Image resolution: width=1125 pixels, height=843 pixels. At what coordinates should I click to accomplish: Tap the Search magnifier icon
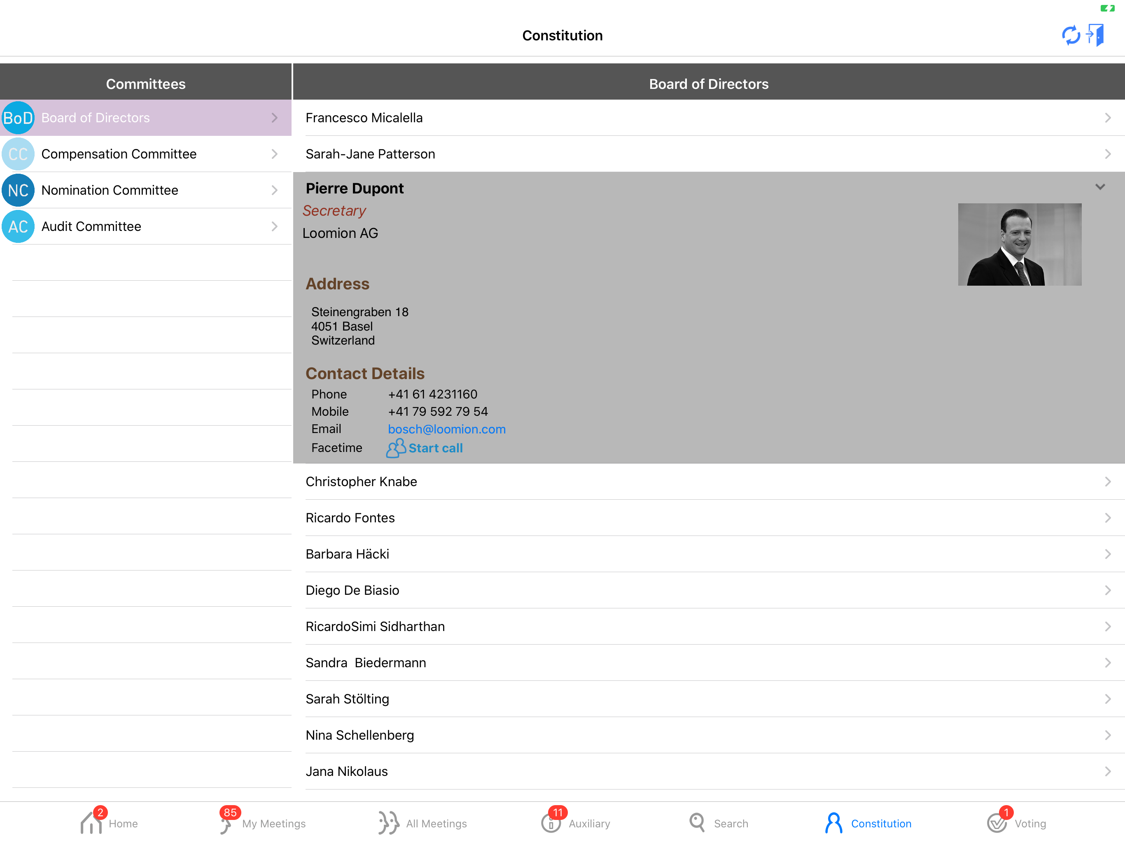click(x=697, y=823)
